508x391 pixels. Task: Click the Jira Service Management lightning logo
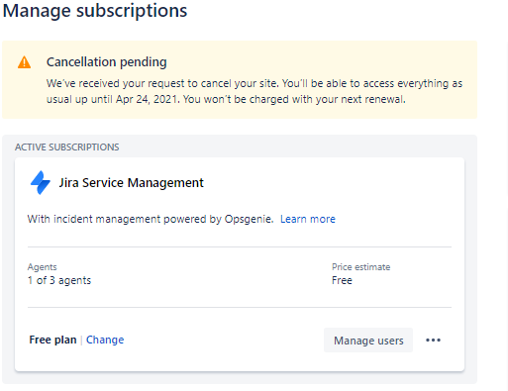pyautogui.click(x=41, y=182)
